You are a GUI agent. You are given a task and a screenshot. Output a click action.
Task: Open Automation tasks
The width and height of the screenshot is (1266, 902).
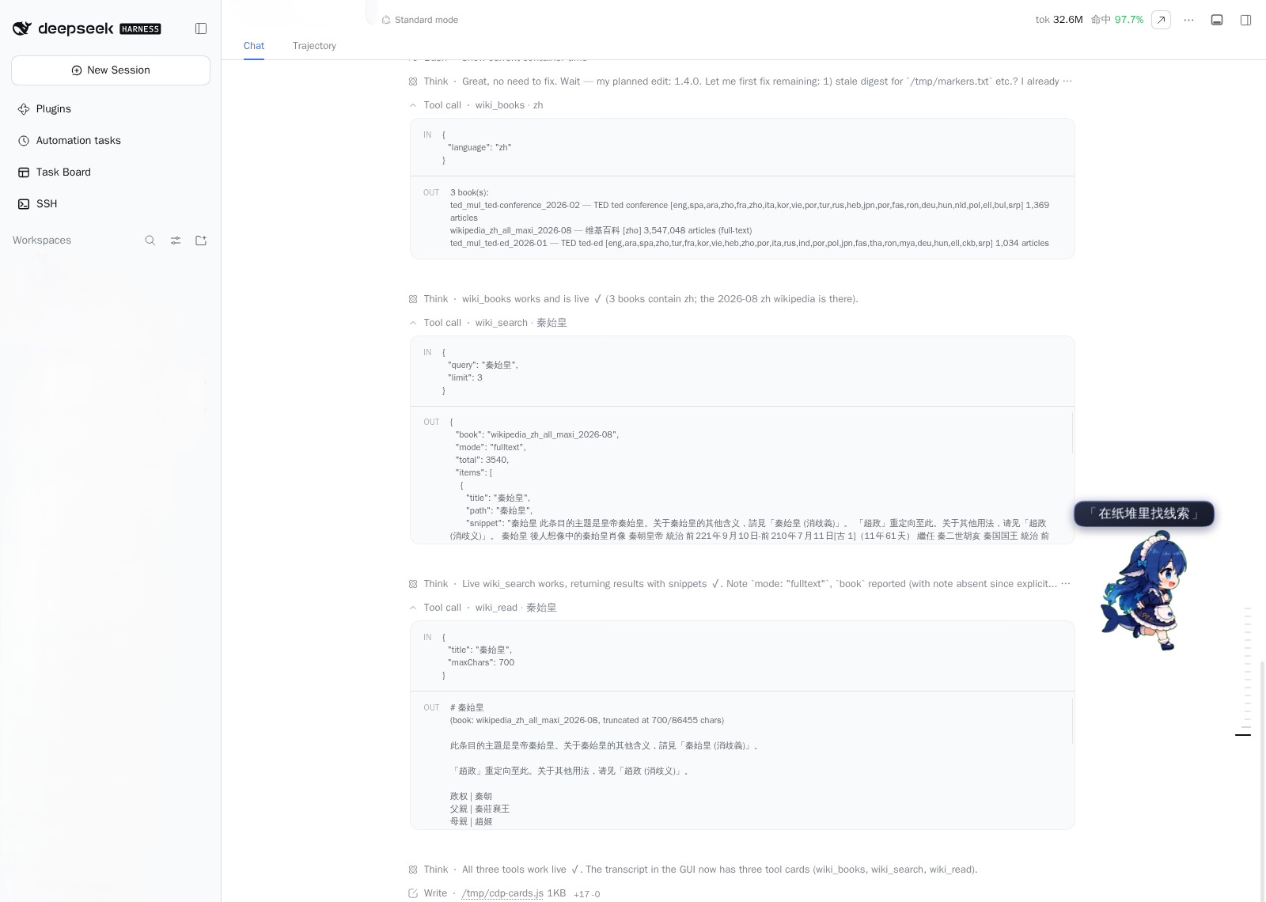click(111, 141)
